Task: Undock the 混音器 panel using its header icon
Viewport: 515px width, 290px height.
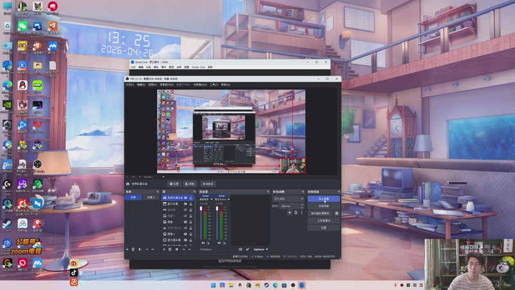Action: click(268, 191)
